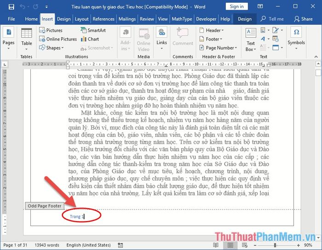This screenshot has height=250, width=322.
Task: Open Header dropdown
Action: tap(212, 30)
